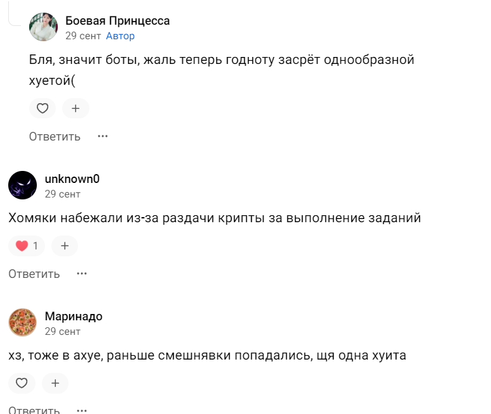The image size is (491, 414).
Task: Reply to Боевая Принцесса's comment
Action: point(55,136)
